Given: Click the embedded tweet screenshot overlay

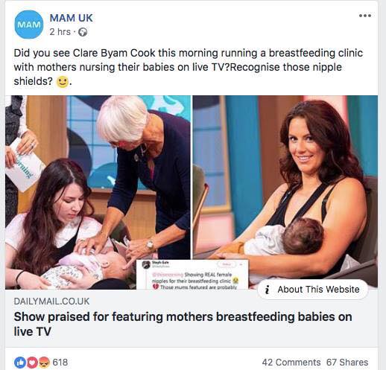Looking at the screenshot, I should coord(192,275).
